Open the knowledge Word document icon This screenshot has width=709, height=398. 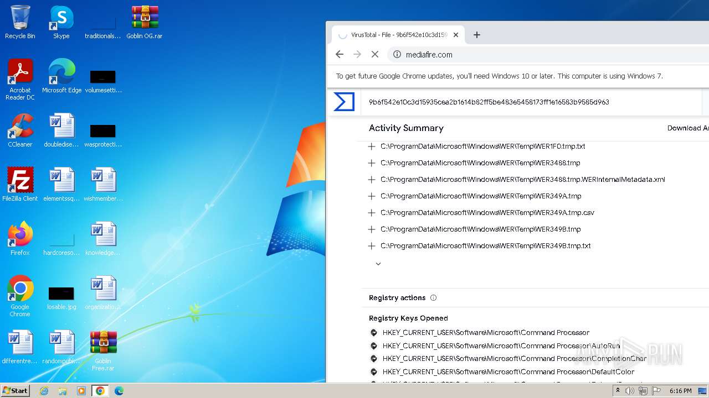[103, 239]
